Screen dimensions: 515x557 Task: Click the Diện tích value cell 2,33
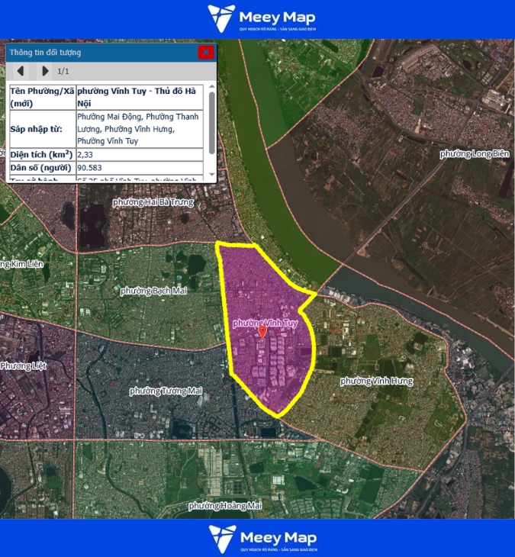pyautogui.click(x=140, y=154)
